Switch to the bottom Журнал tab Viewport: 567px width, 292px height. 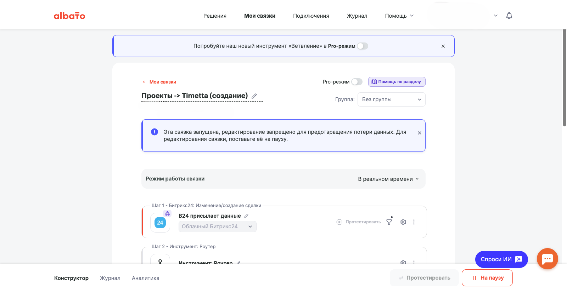[x=110, y=278]
